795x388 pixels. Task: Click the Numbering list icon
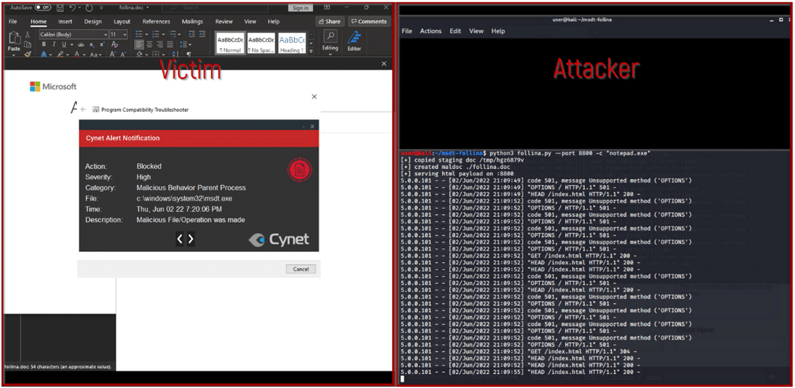click(156, 34)
